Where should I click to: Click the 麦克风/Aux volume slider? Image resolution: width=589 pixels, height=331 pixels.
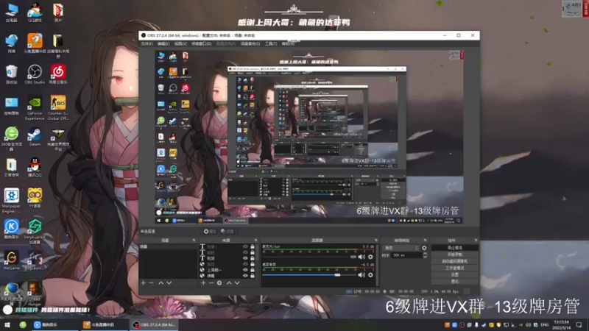click(x=309, y=257)
